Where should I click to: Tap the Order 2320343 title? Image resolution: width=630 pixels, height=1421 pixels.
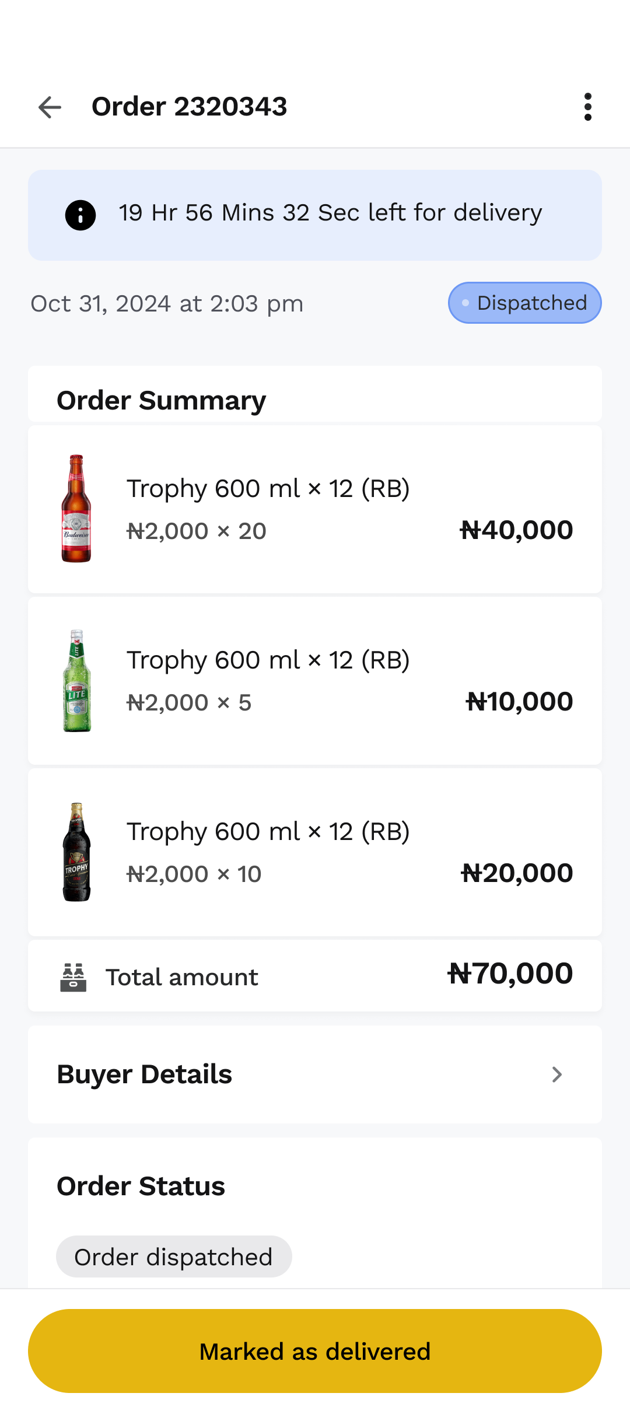coord(190,107)
